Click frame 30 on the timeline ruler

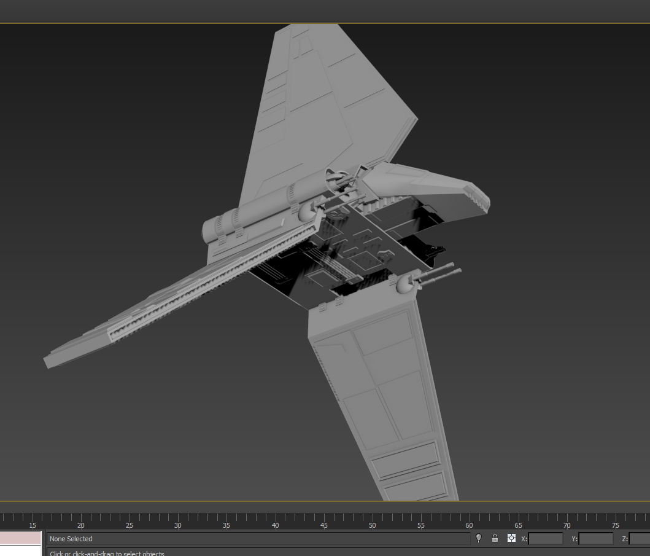tap(177, 526)
